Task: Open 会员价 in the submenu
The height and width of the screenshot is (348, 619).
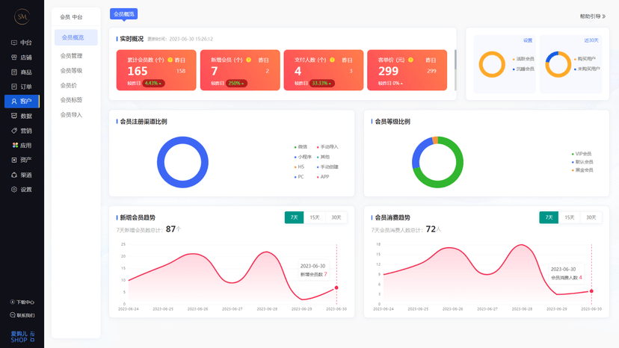Action: point(69,86)
